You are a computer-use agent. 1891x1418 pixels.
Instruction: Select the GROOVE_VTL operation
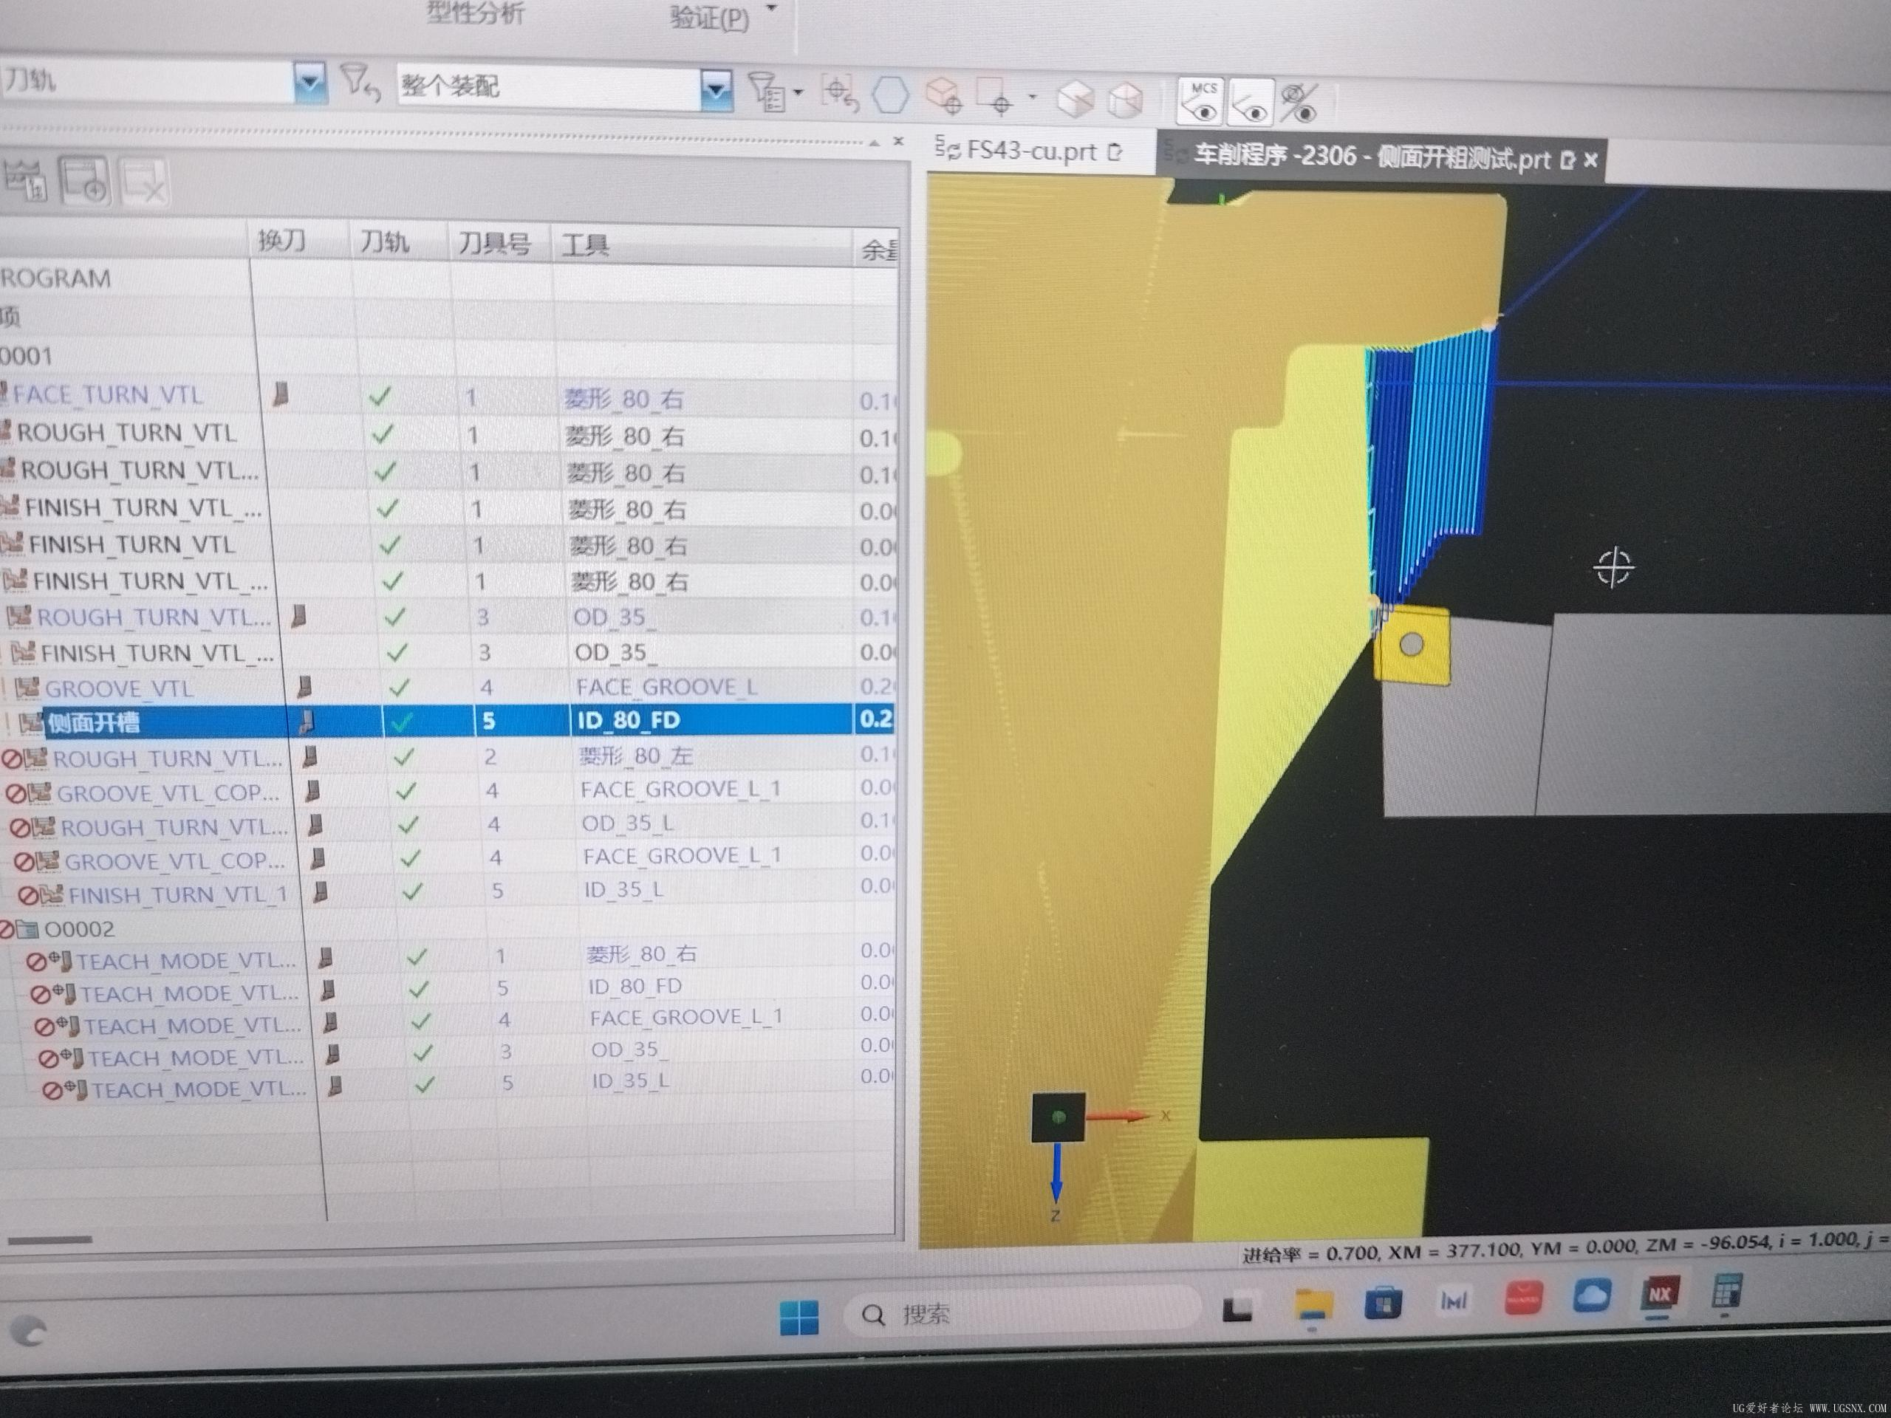[118, 688]
